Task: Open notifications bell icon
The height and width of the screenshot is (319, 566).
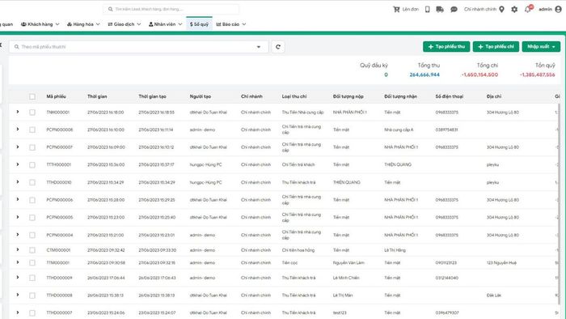Action: [528, 10]
